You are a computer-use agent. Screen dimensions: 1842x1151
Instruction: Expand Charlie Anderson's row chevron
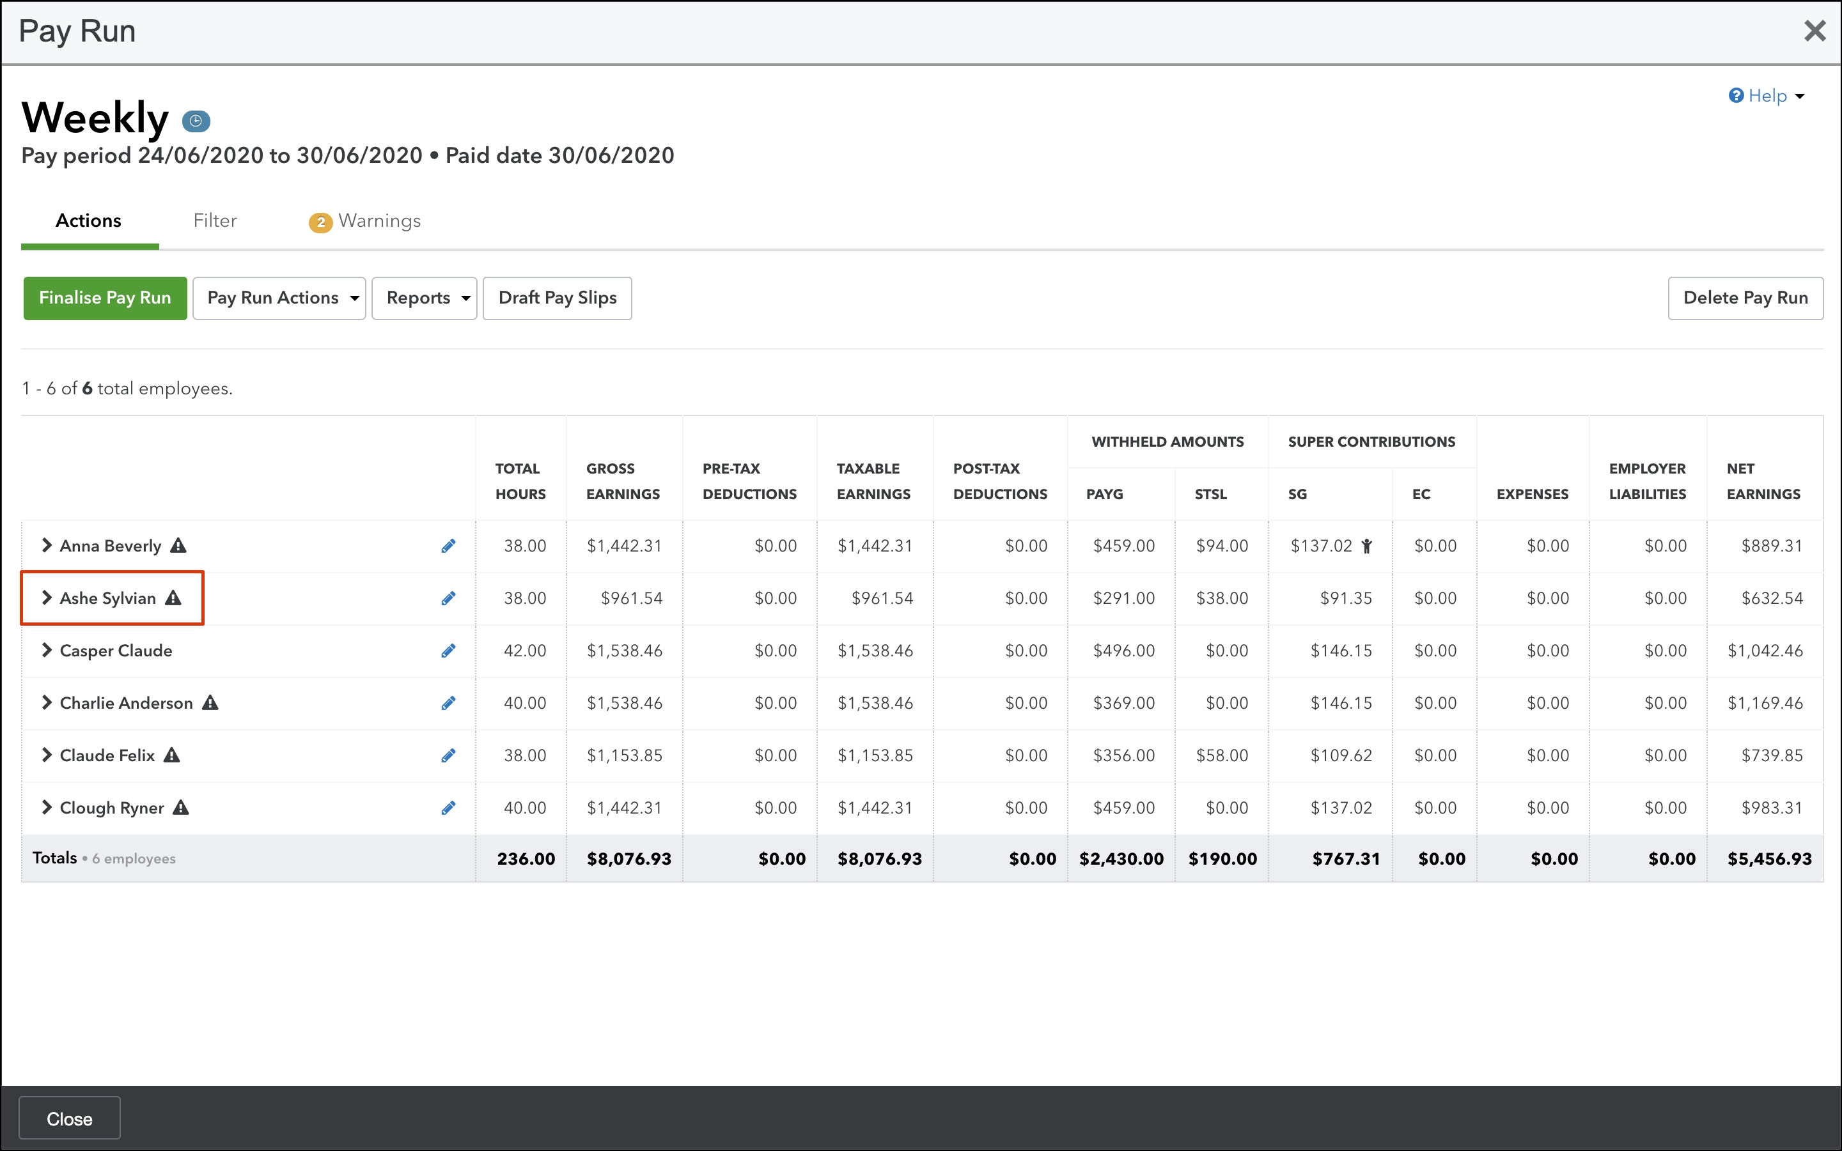pyautogui.click(x=47, y=702)
